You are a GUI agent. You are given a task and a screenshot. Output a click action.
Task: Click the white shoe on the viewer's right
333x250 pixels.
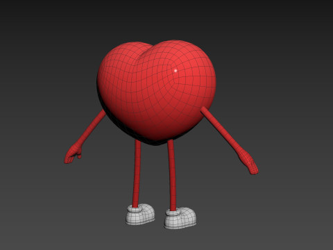point(180,218)
